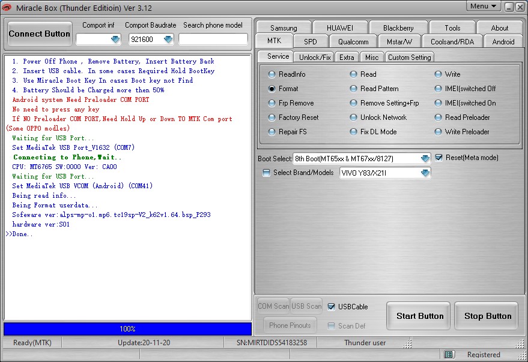The image size is (528, 362).
Task: Toggle the USBCable checkbox
Action: (x=332, y=306)
